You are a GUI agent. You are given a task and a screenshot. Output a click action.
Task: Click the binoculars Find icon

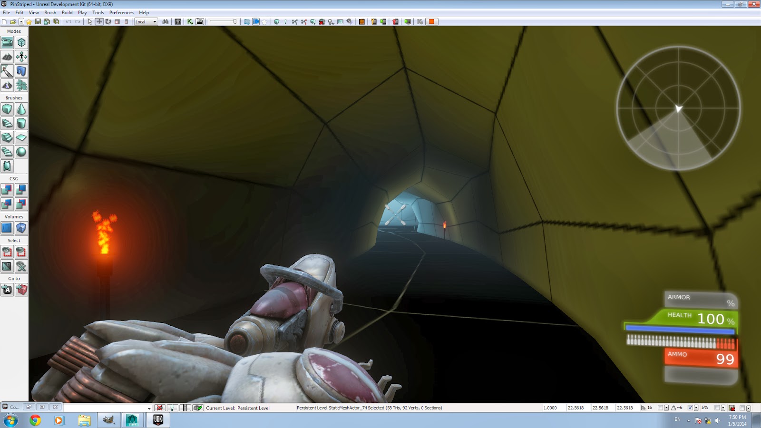[x=166, y=21]
